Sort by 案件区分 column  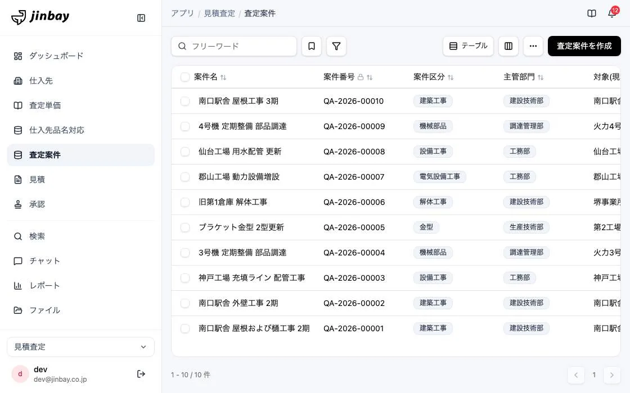[x=451, y=77]
